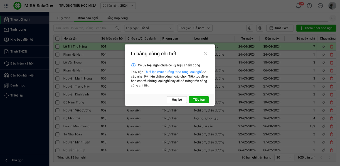Click the employee search input field
The height and width of the screenshot is (166, 340).
point(85,28)
